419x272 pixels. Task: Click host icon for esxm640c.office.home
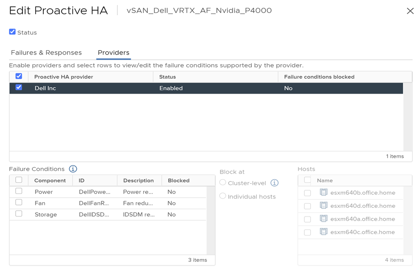click(x=323, y=231)
